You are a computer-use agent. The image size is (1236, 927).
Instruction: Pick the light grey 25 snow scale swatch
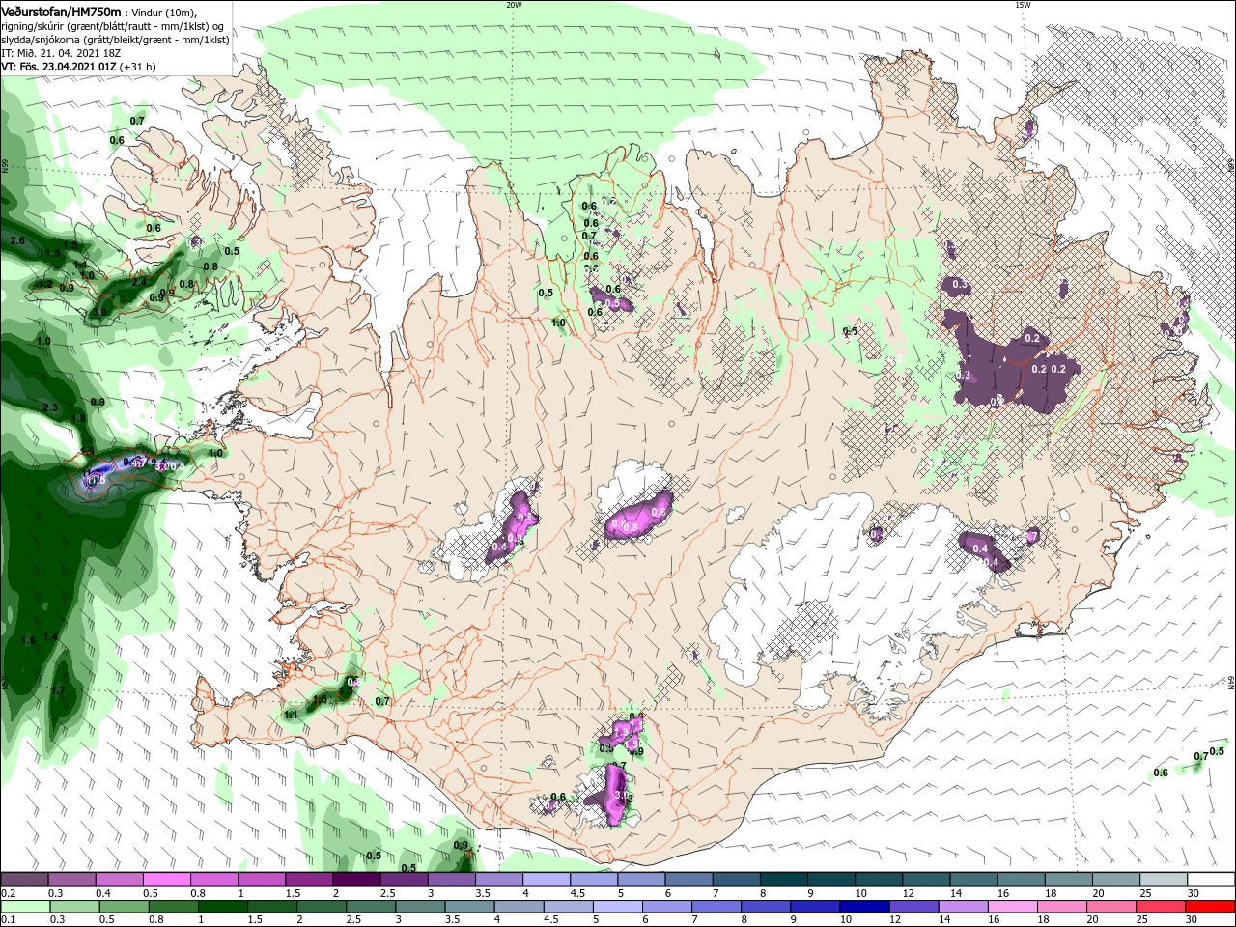[x=1163, y=880]
